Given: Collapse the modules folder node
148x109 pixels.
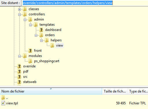Looking at the screenshot, I should pos(19,56).
